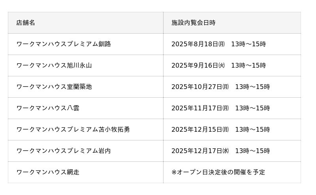Click date 2025年9月16日 cell
Viewport: 316px width, 195px height.
click(x=218, y=65)
